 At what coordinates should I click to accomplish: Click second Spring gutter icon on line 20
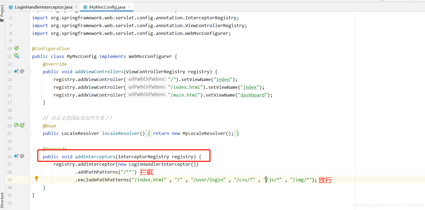pos(22,125)
